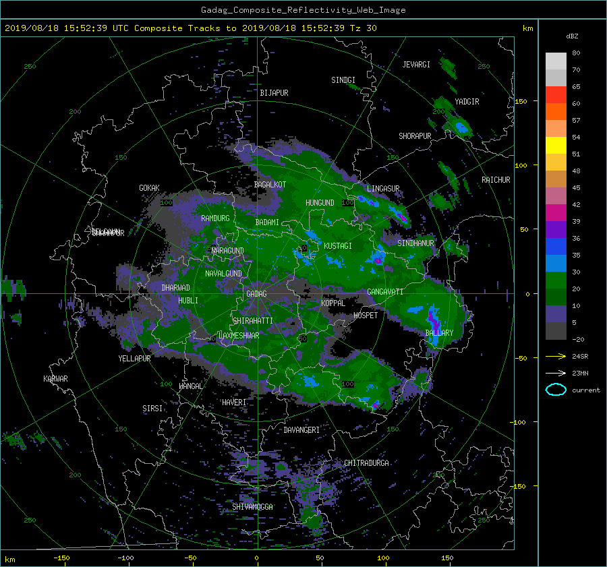Click the BAGALKOT city label
Screen dimensions: 607x567
[x=270, y=185]
